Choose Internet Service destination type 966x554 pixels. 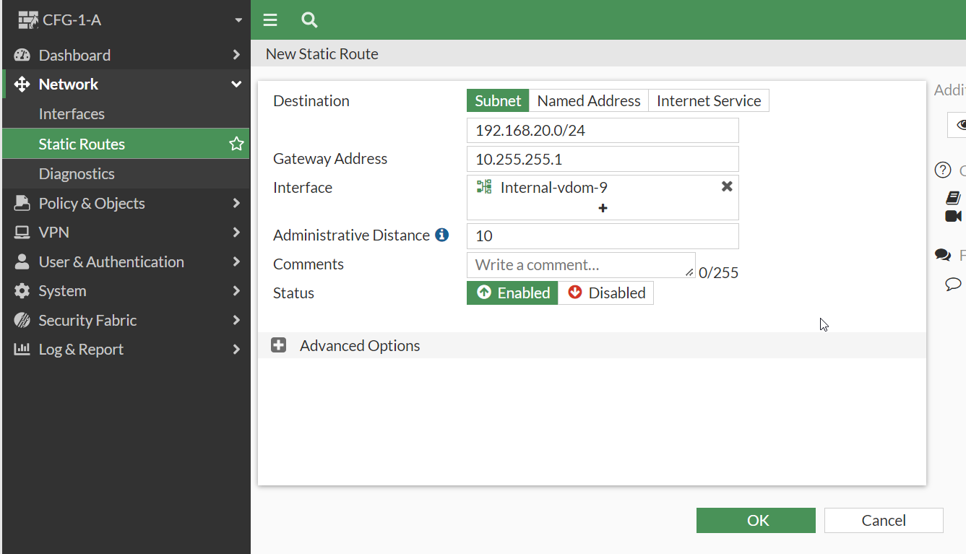708,101
